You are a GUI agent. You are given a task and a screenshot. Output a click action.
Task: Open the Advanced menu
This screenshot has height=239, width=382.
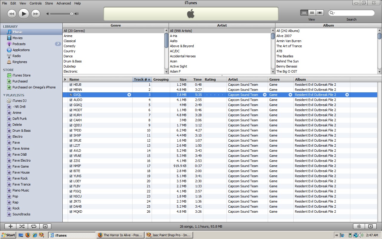(x=64, y=3)
